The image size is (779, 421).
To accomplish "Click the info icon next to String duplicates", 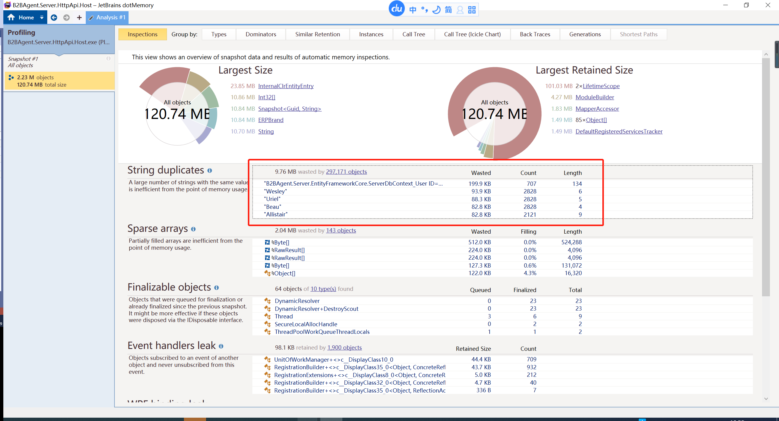I will 210,171.
